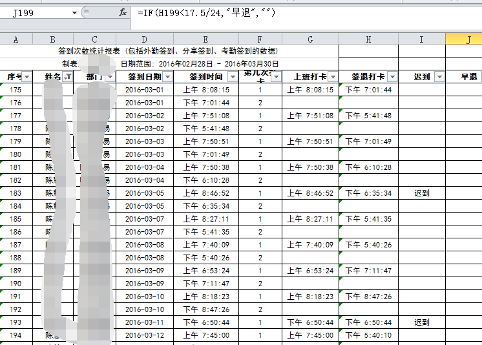Screen dimensions: 482x345
Task: Click the date cell in row 194
Action: 145,335
